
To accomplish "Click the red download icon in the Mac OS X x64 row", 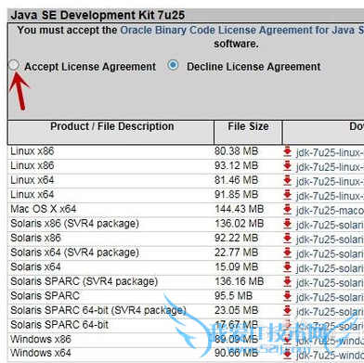I will coord(288,210).
